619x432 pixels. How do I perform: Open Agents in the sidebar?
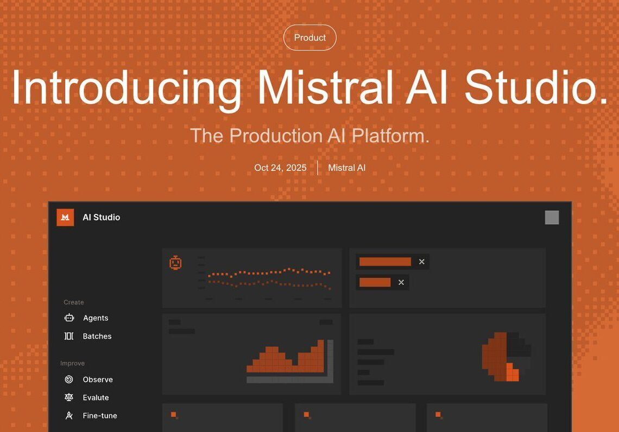click(96, 318)
